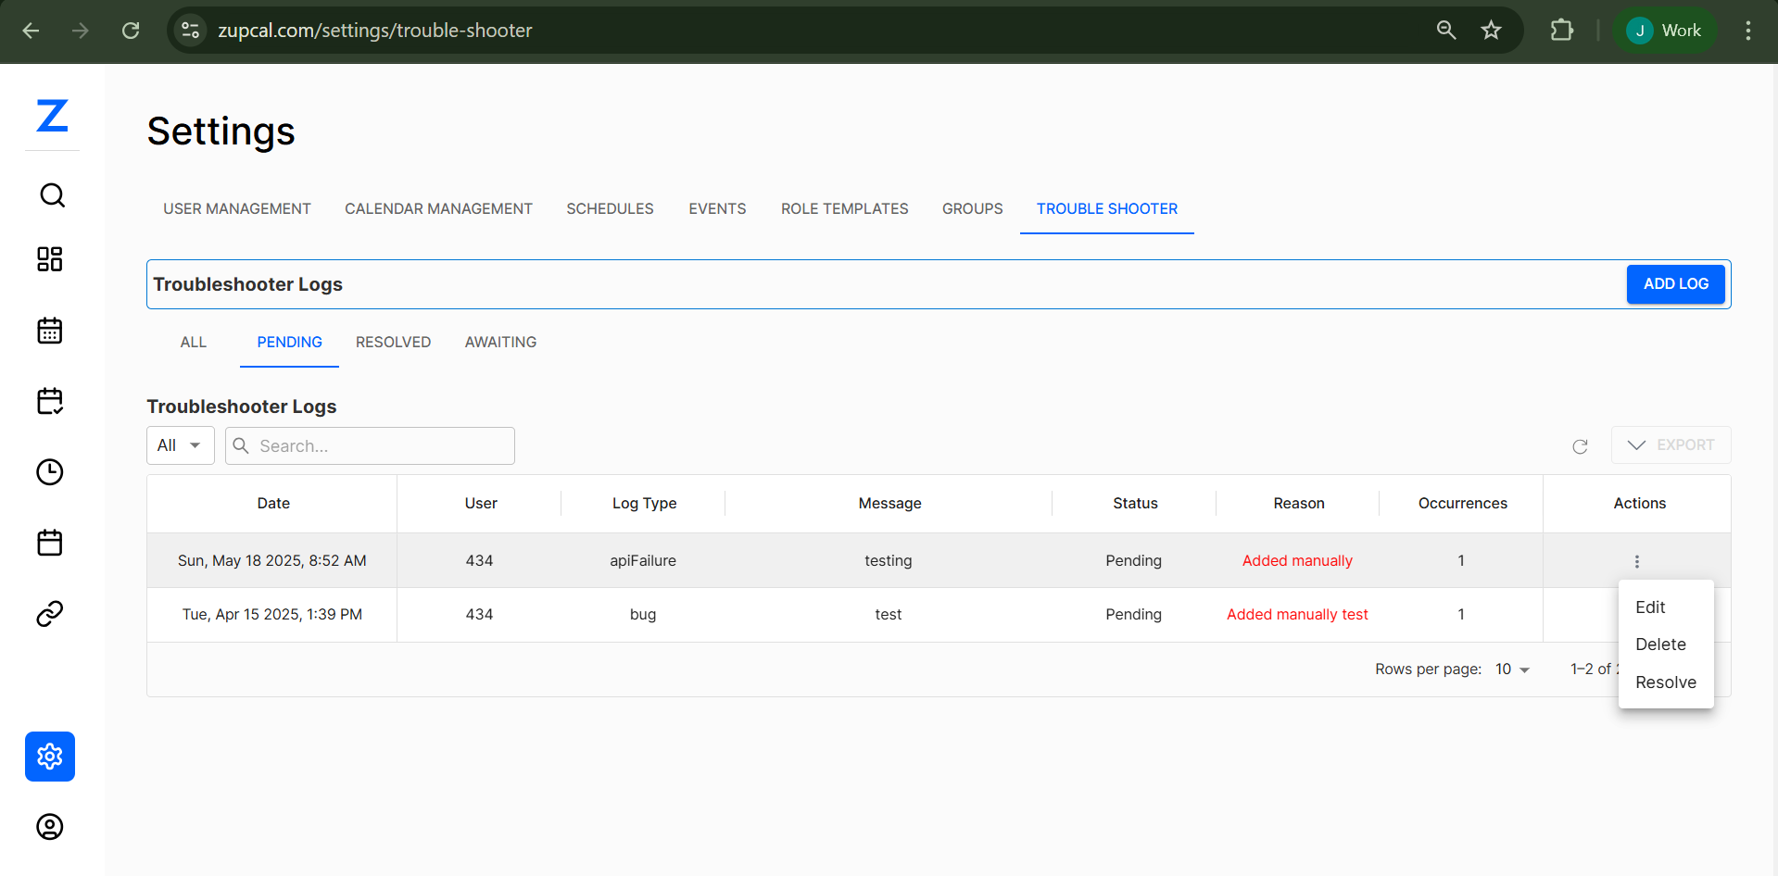Open the rows per page dropdown

[1511, 669]
